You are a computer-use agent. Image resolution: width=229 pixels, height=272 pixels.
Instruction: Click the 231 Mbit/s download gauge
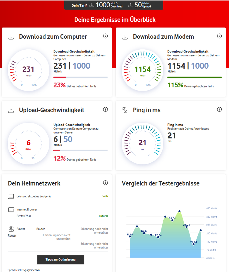29,70
